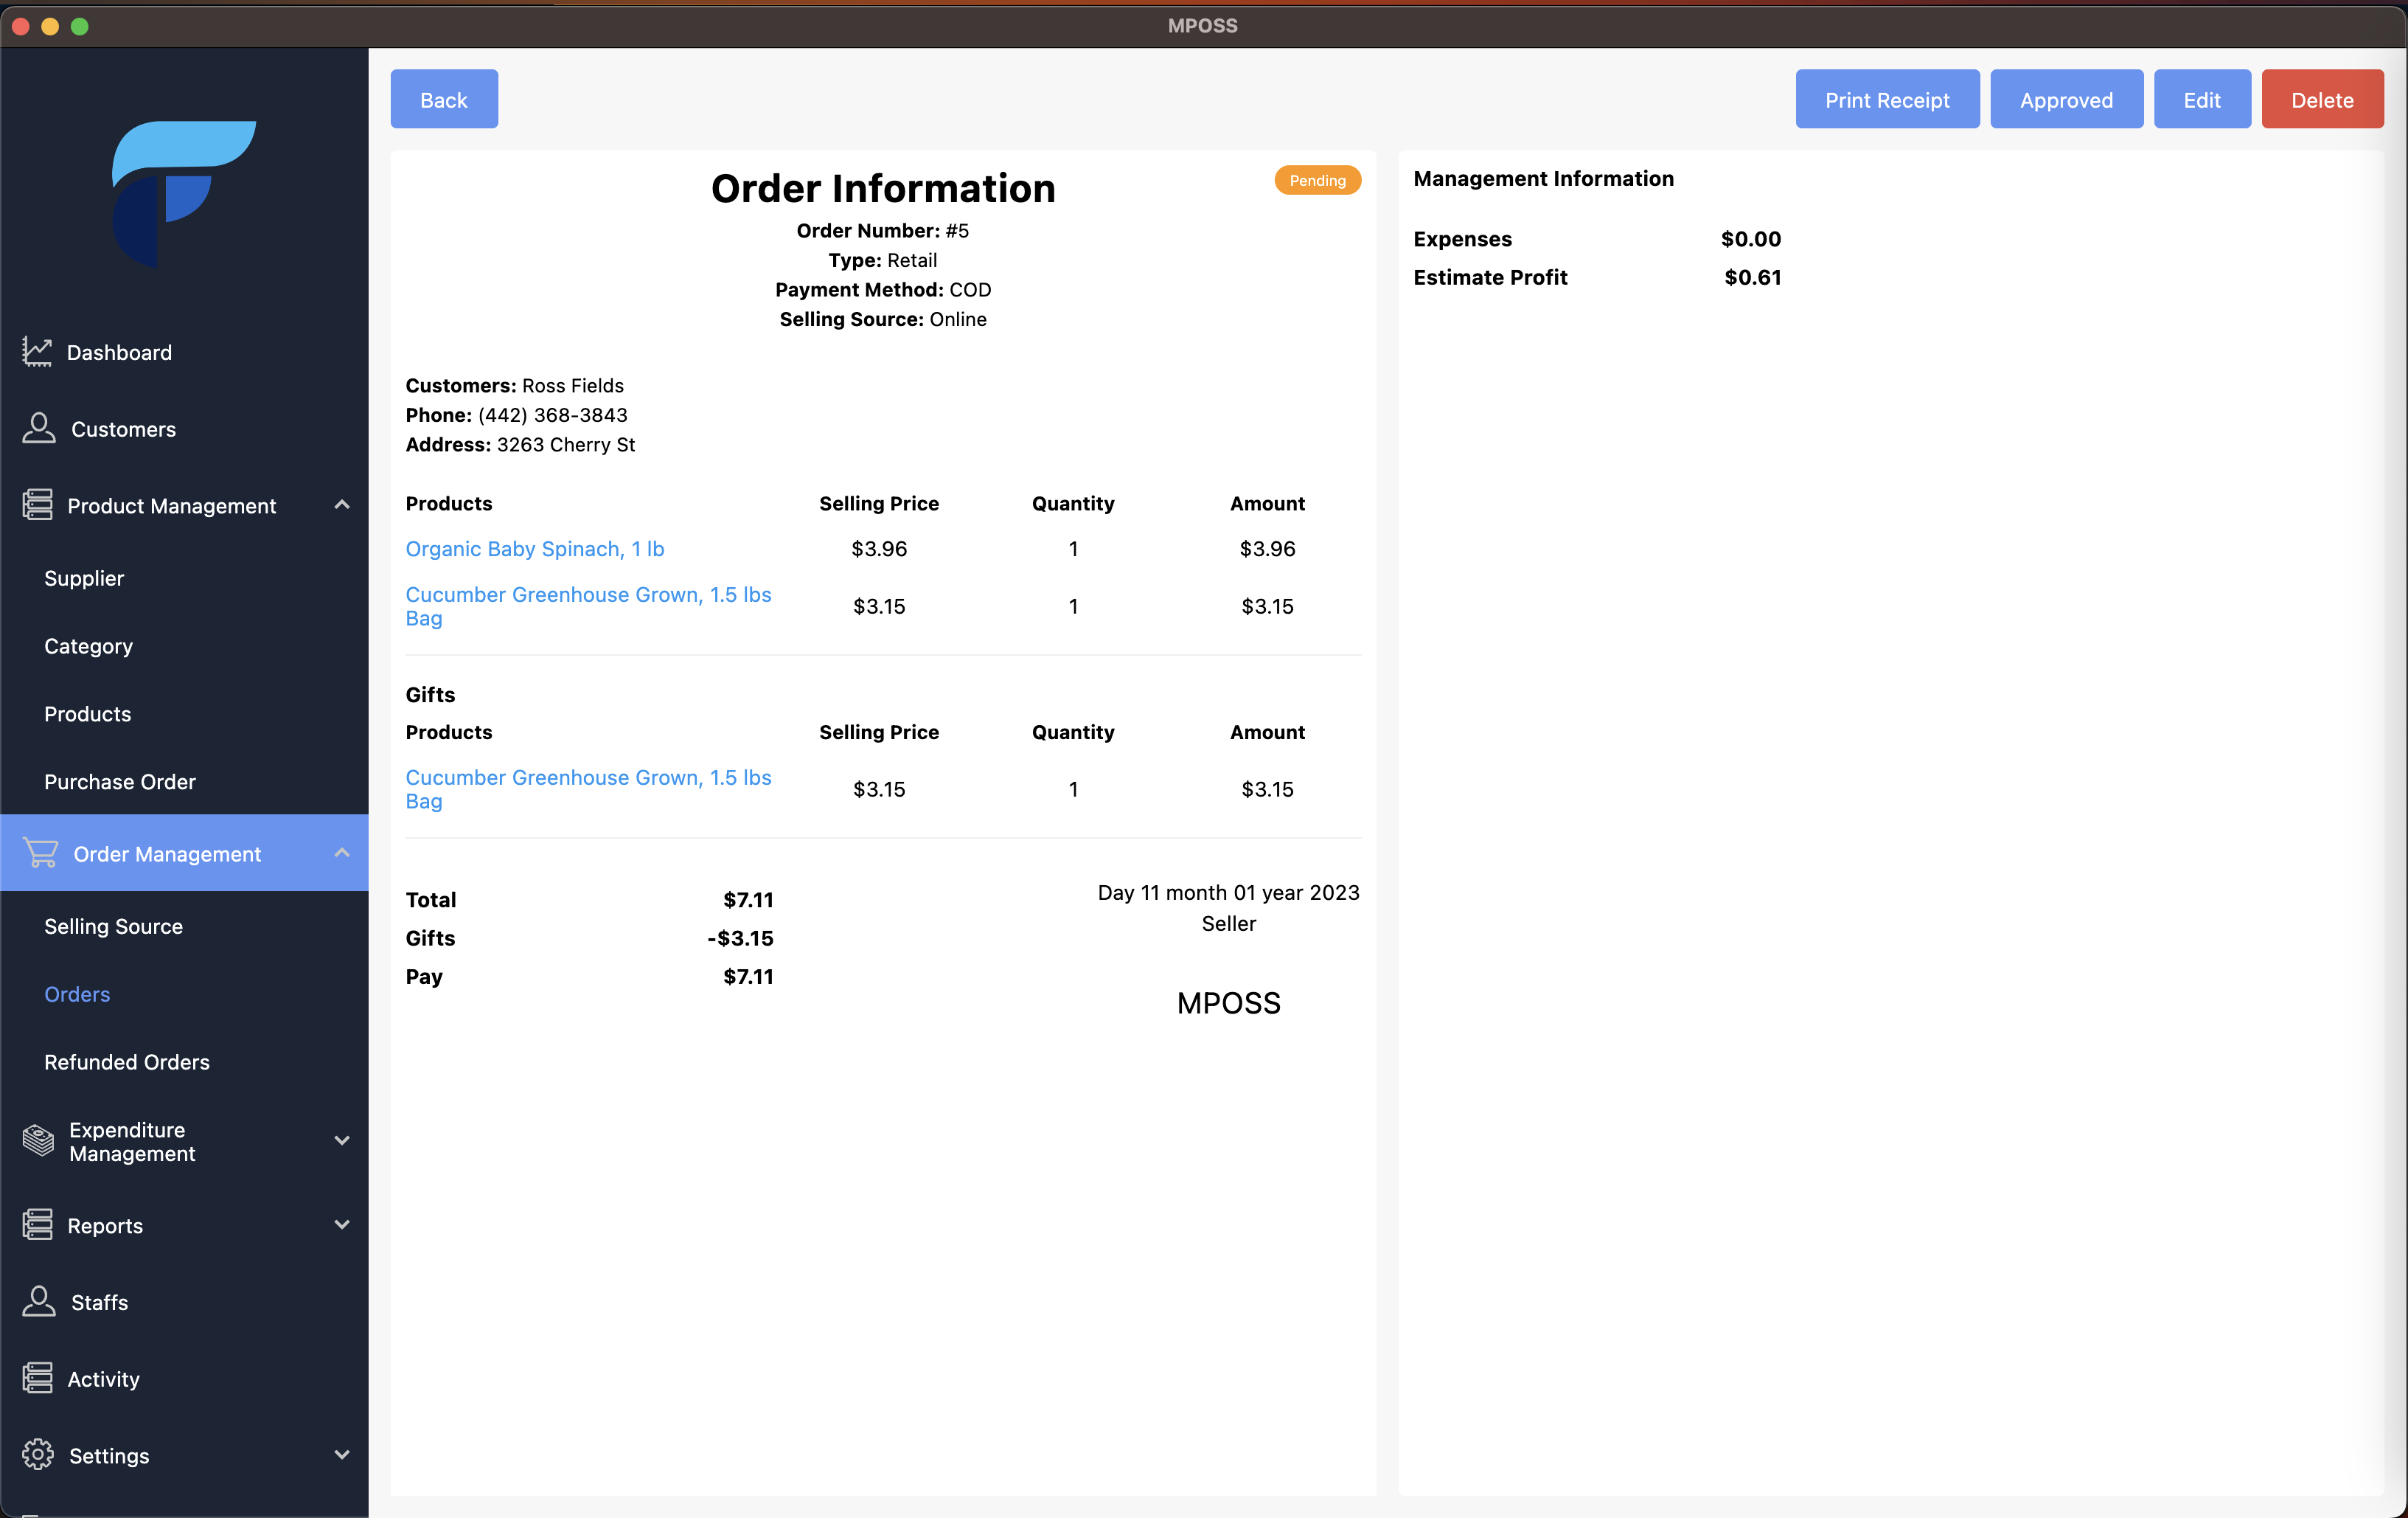
Task: Open the Refunded Orders menu item
Action: (127, 1061)
